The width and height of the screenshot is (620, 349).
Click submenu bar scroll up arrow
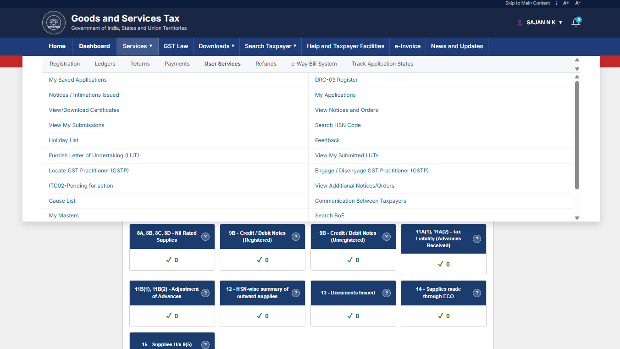click(x=577, y=60)
